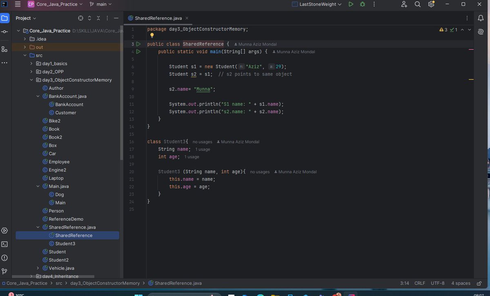
Task: Click Project panel horizontal scrollbar
Action: 53,276
